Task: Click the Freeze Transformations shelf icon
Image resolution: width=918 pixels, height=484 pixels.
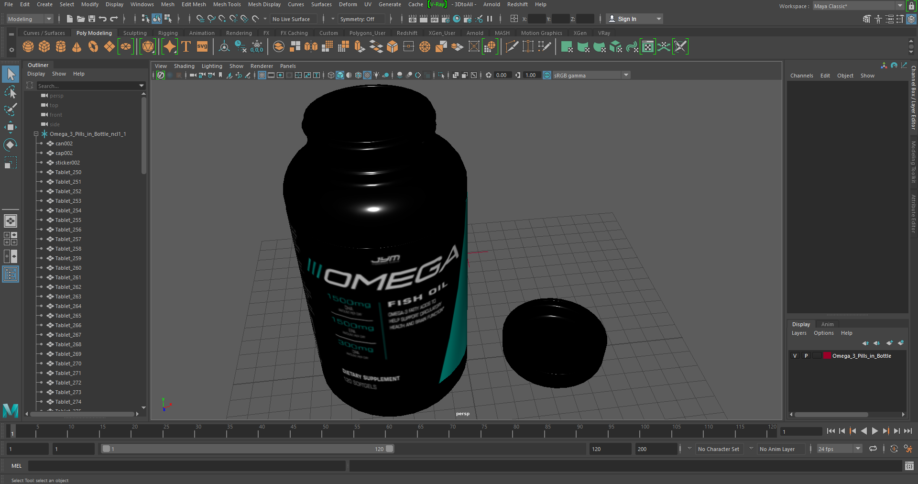Action: point(257,47)
